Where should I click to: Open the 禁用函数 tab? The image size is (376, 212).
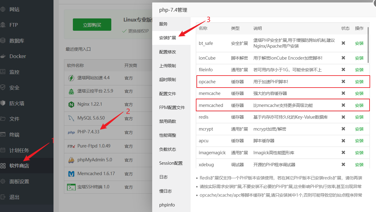point(171,121)
